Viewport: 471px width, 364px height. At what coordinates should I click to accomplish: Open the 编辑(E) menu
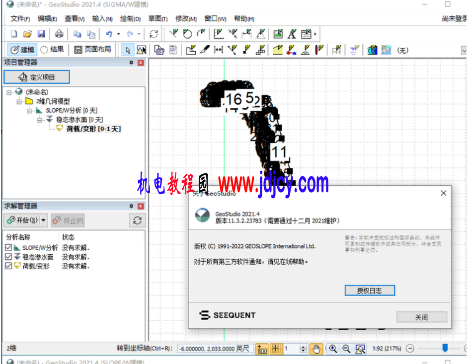[47, 19]
